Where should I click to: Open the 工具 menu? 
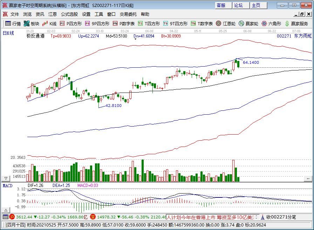99,14
